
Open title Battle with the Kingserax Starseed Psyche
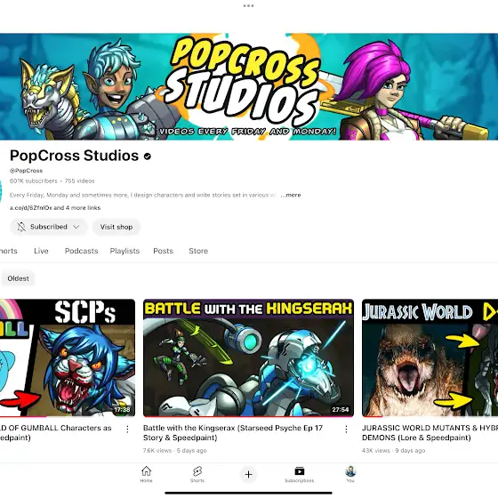[233, 432]
